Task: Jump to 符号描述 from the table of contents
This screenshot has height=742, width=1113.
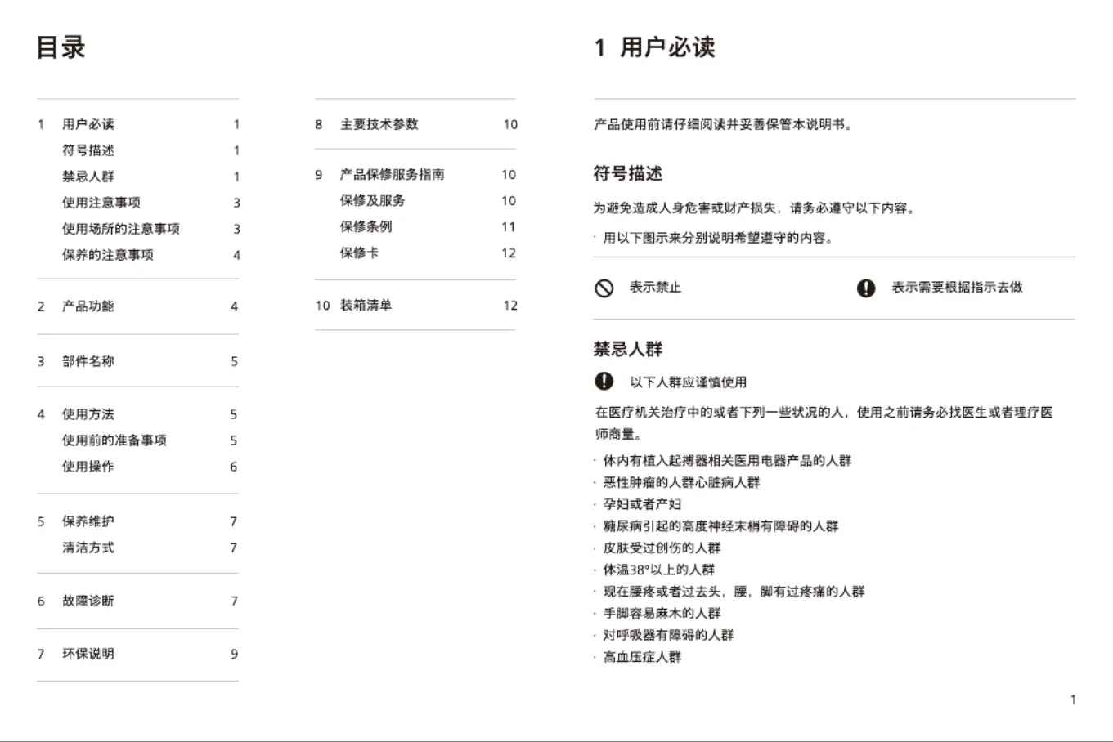Action: coord(88,150)
